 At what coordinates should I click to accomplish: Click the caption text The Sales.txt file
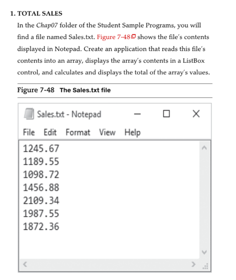(x=85, y=90)
